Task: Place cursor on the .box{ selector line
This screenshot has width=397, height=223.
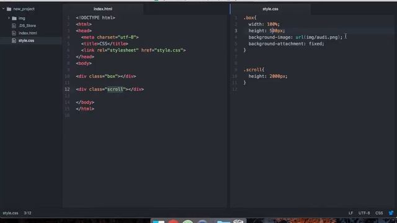Action: pos(250,18)
